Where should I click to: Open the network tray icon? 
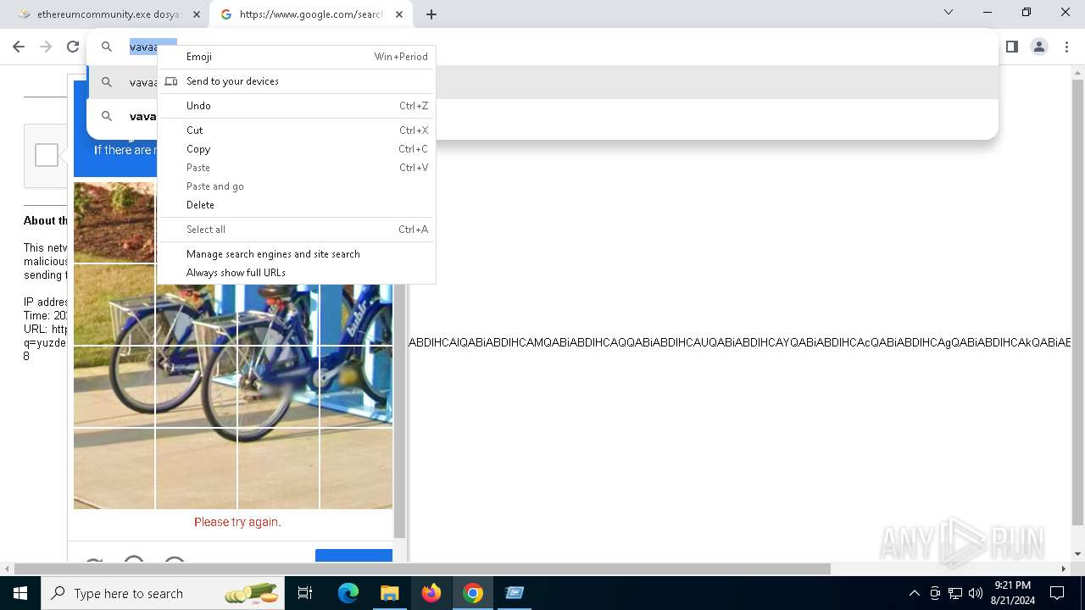click(955, 593)
